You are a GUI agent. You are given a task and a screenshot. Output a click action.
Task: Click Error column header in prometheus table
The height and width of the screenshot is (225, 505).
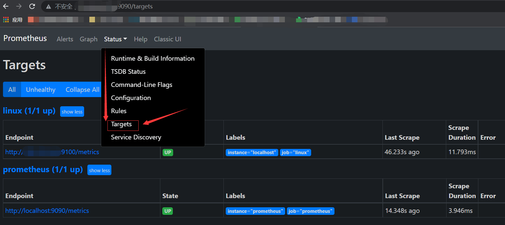(488, 196)
